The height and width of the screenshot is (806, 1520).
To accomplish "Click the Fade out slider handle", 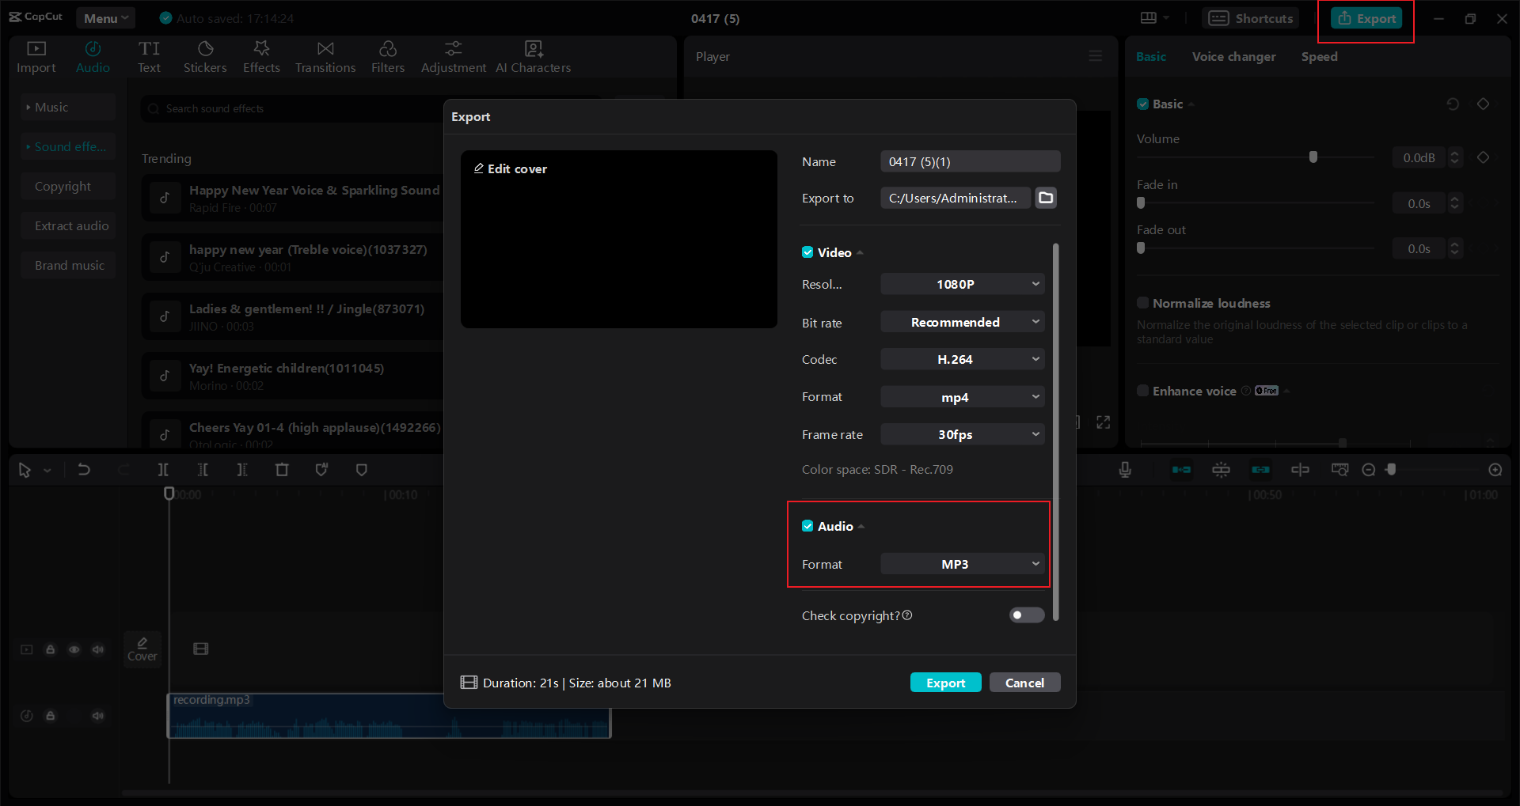I will (x=1141, y=248).
